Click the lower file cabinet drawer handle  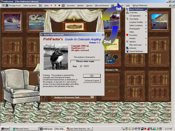[111, 91]
